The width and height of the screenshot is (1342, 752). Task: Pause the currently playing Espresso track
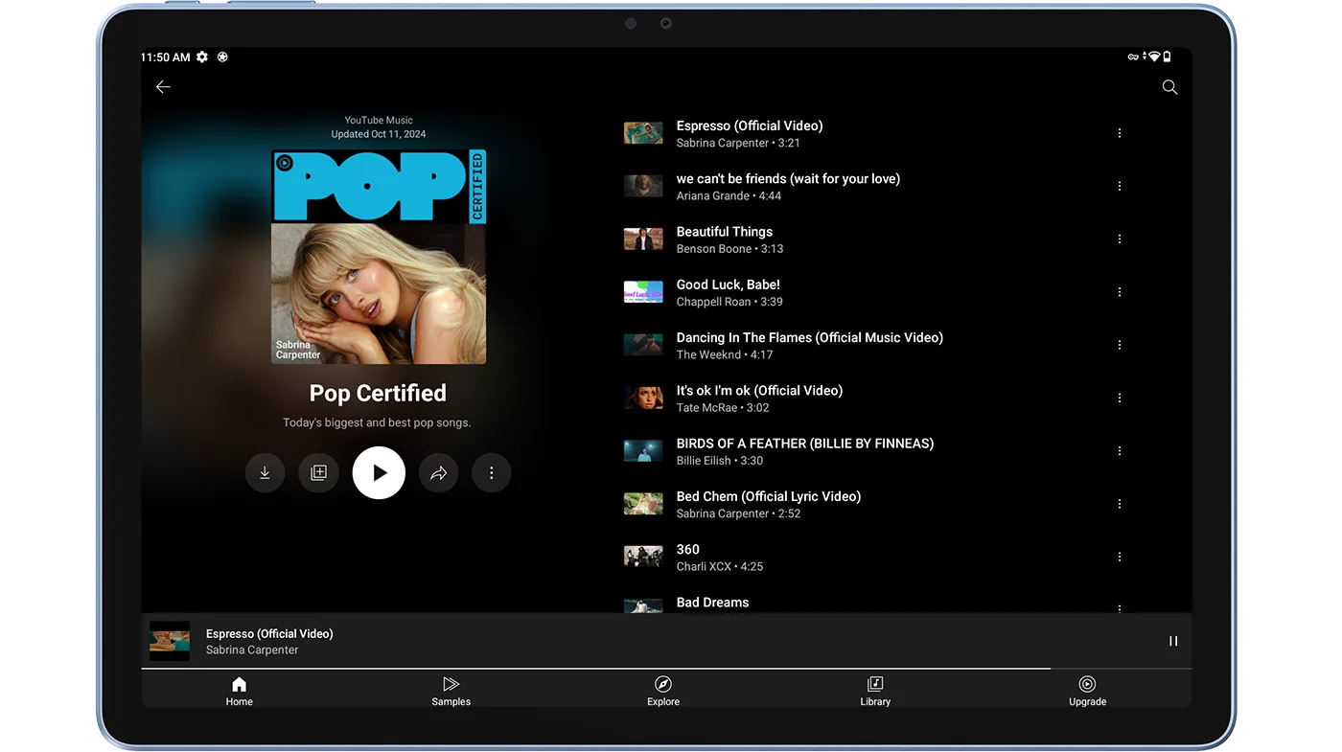click(x=1173, y=641)
